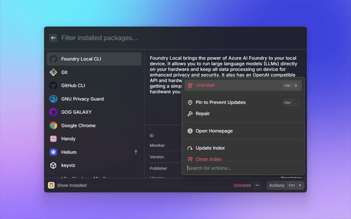Click the Handy app icon
Viewport: 351px width, 219px height.
pos(53,139)
